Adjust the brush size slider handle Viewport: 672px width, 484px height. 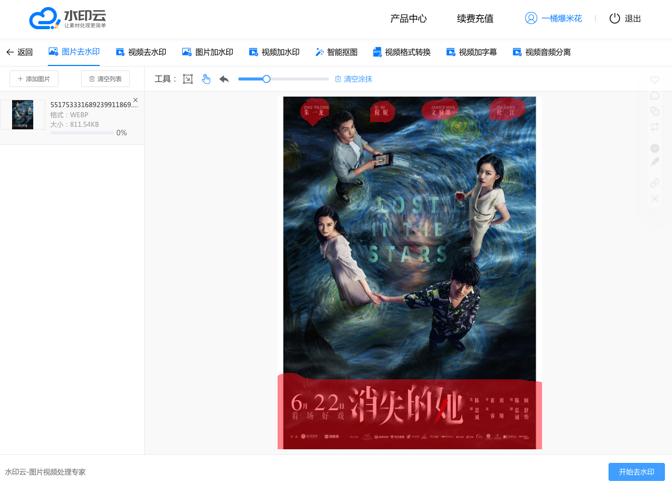tap(266, 79)
